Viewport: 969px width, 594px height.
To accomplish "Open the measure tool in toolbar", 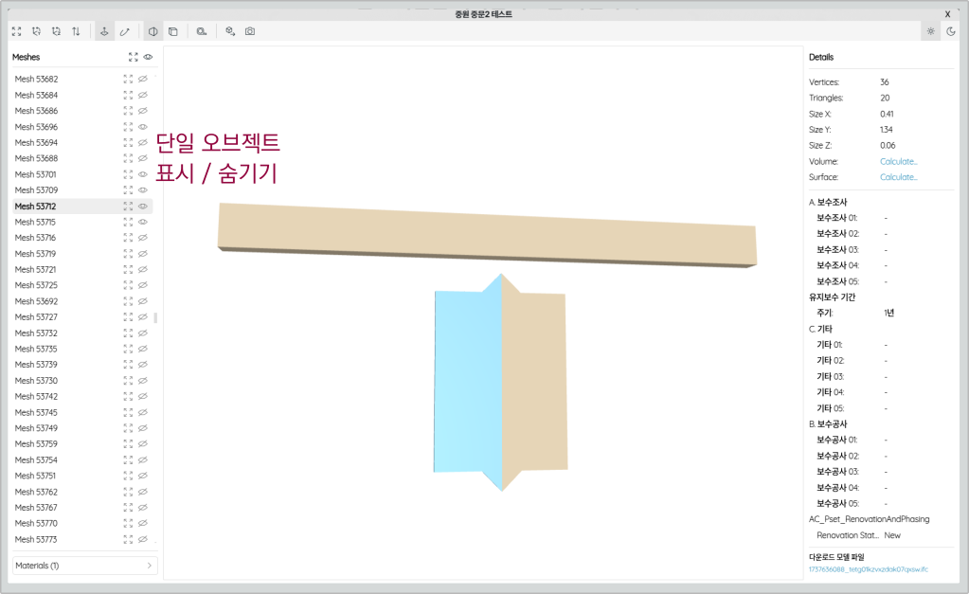I will [x=202, y=31].
